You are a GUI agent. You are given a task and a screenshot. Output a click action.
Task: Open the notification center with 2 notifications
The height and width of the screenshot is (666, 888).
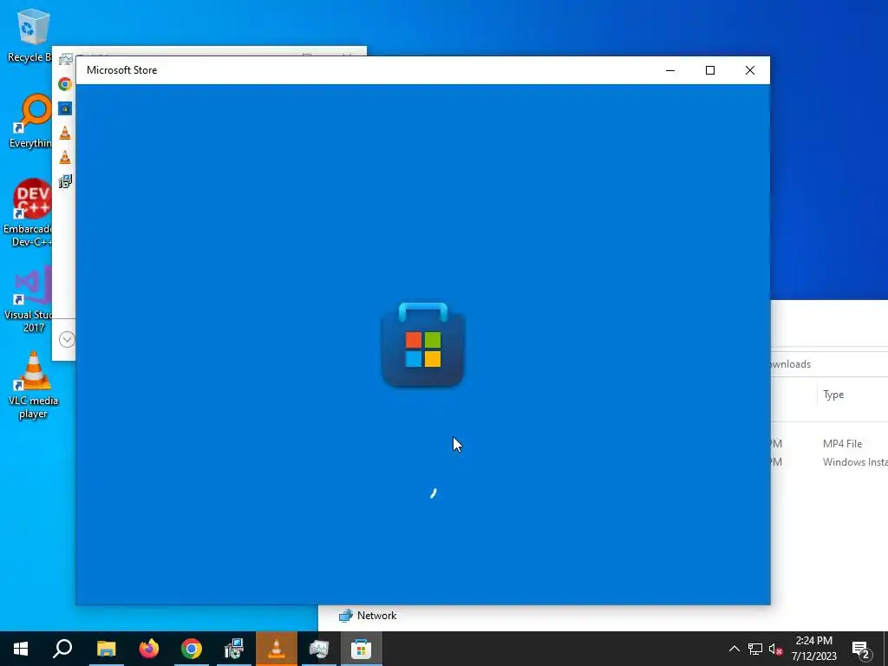pyautogui.click(x=861, y=650)
